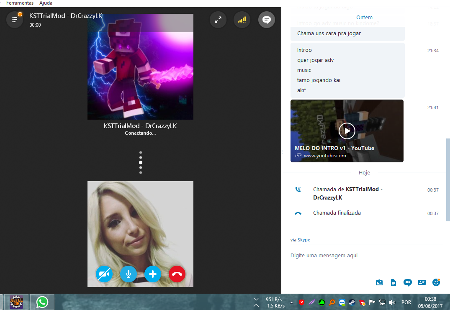450x310 pixels.
Task: Open volume speaker tray icon
Action: coord(392,302)
